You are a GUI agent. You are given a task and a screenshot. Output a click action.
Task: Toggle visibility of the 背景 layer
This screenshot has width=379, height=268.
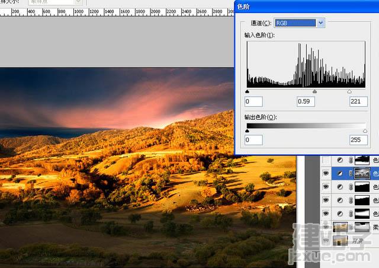point(326,240)
